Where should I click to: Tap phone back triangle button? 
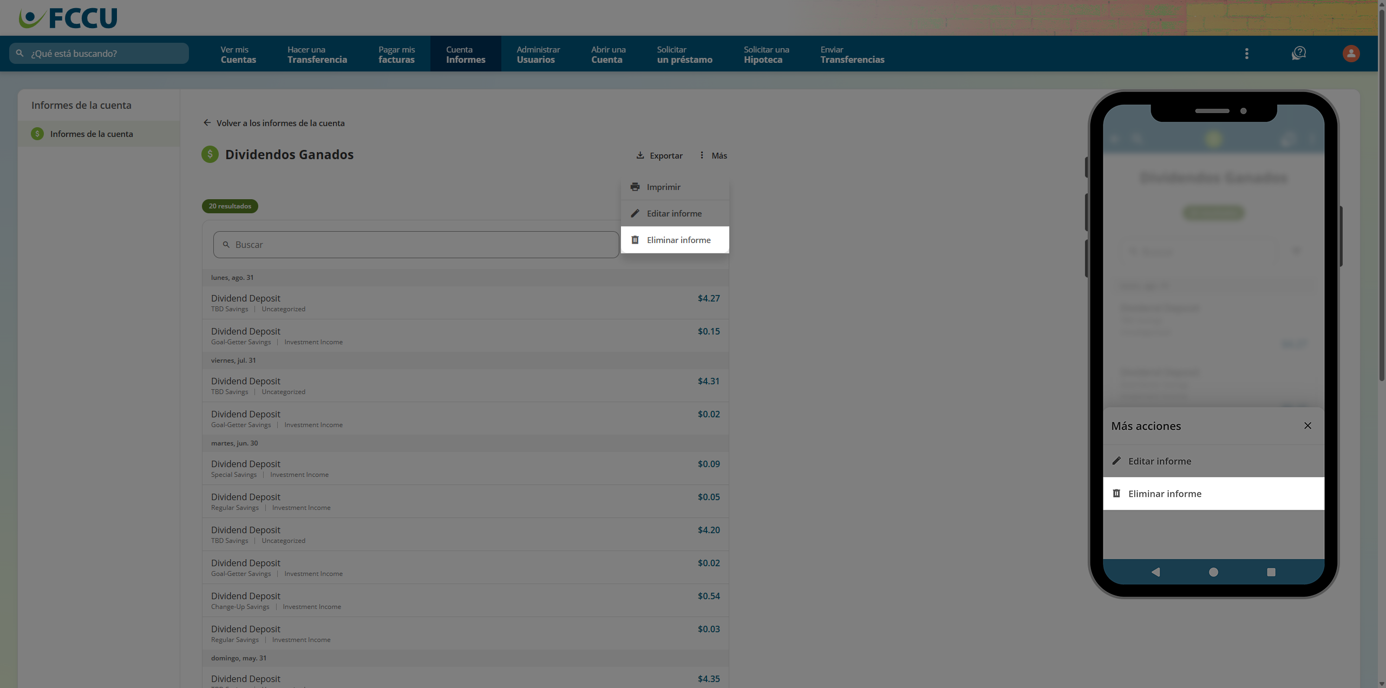(1156, 572)
